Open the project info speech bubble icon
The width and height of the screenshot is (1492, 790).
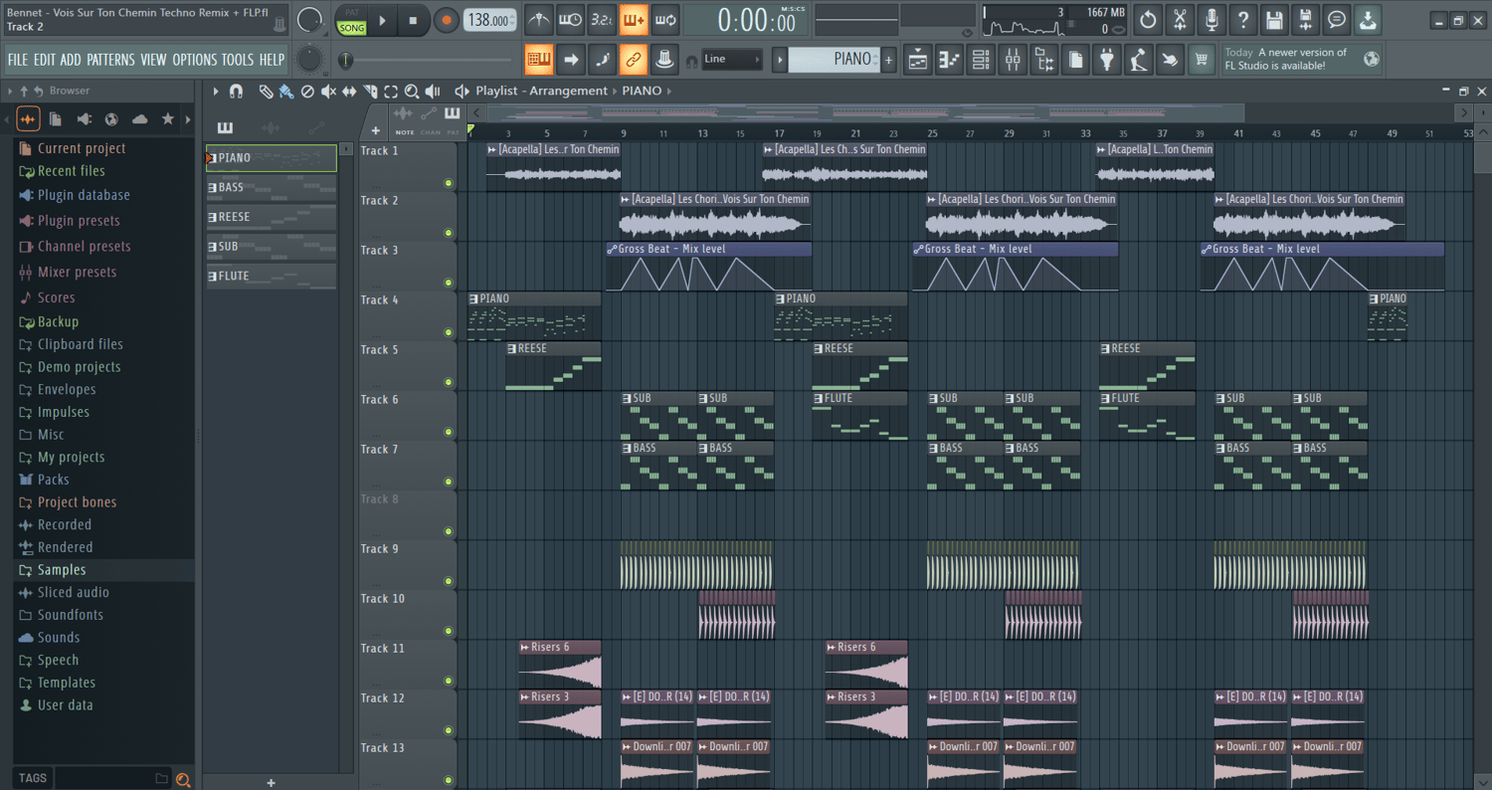(x=1338, y=19)
